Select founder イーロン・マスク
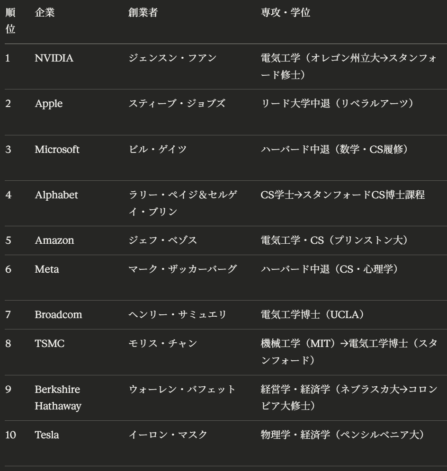The width and height of the screenshot is (447, 471). pyautogui.click(x=168, y=435)
